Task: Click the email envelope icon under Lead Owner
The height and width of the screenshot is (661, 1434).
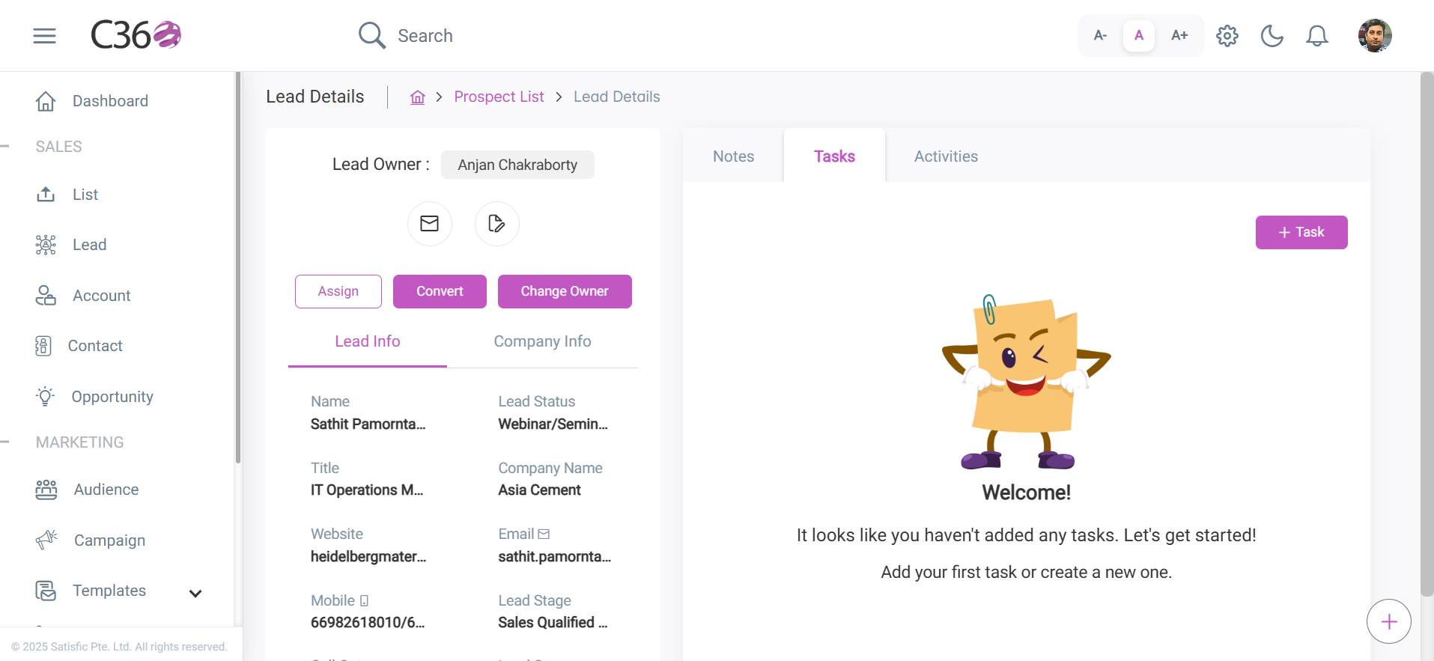Action: [430, 224]
